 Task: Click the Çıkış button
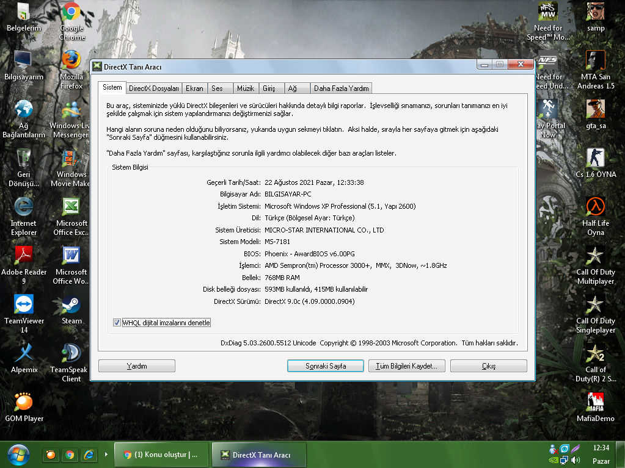pyautogui.click(x=489, y=365)
